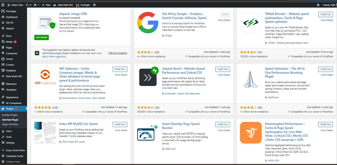The width and height of the screenshot is (337, 165).
Task: Click Hummingbird Performance plugin logo
Action: click(x=251, y=132)
